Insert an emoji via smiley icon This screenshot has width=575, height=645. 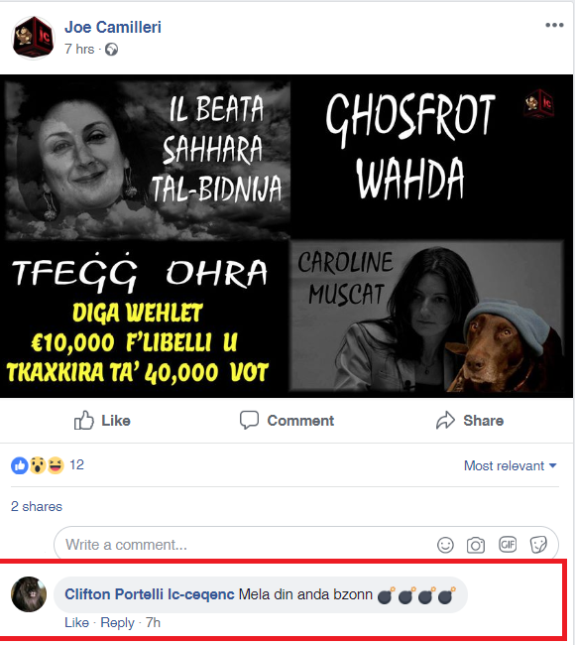[445, 545]
